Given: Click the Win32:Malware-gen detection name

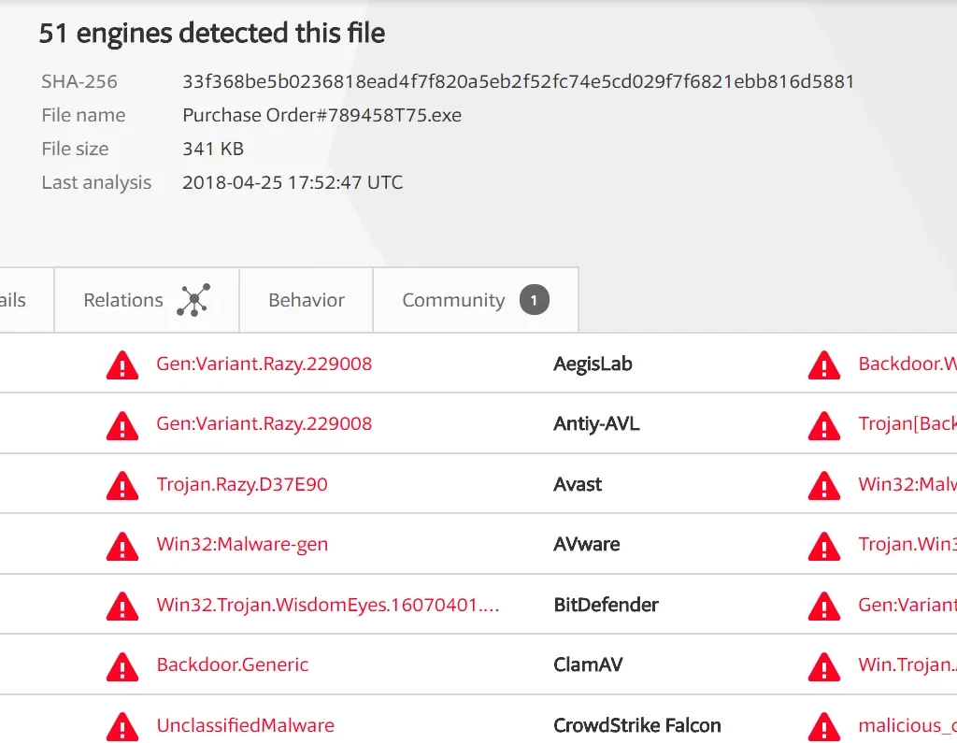Looking at the screenshot, I should [242, 544].
